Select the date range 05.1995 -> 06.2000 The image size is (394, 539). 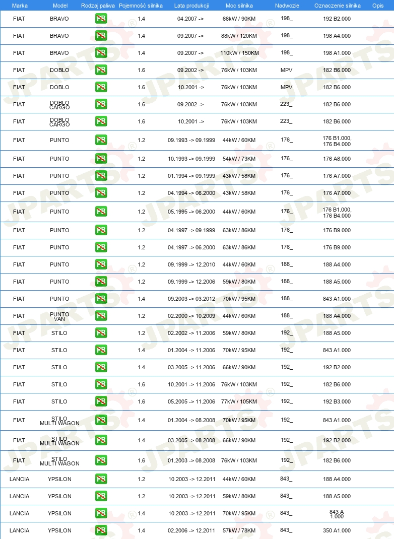tap(191, 212)
